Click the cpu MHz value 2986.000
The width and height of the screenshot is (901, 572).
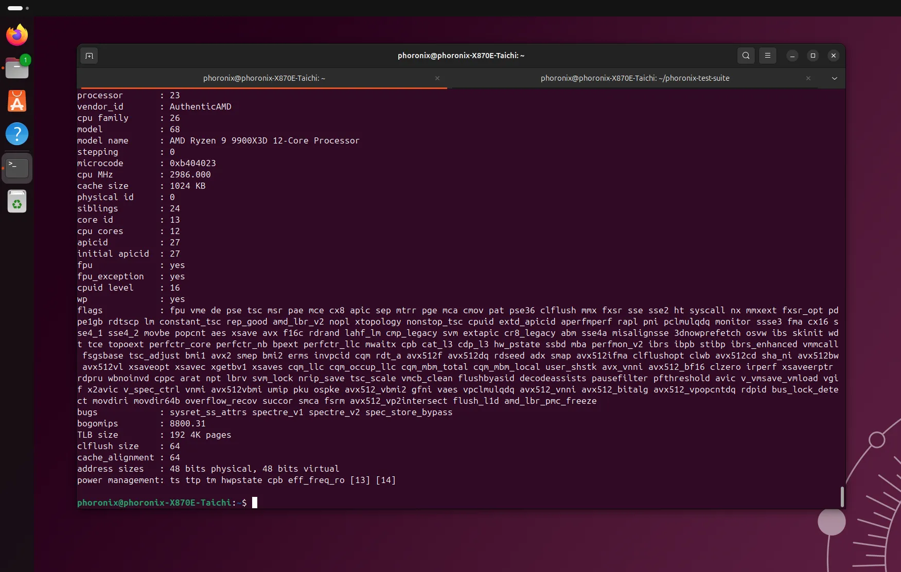(190, 174)
